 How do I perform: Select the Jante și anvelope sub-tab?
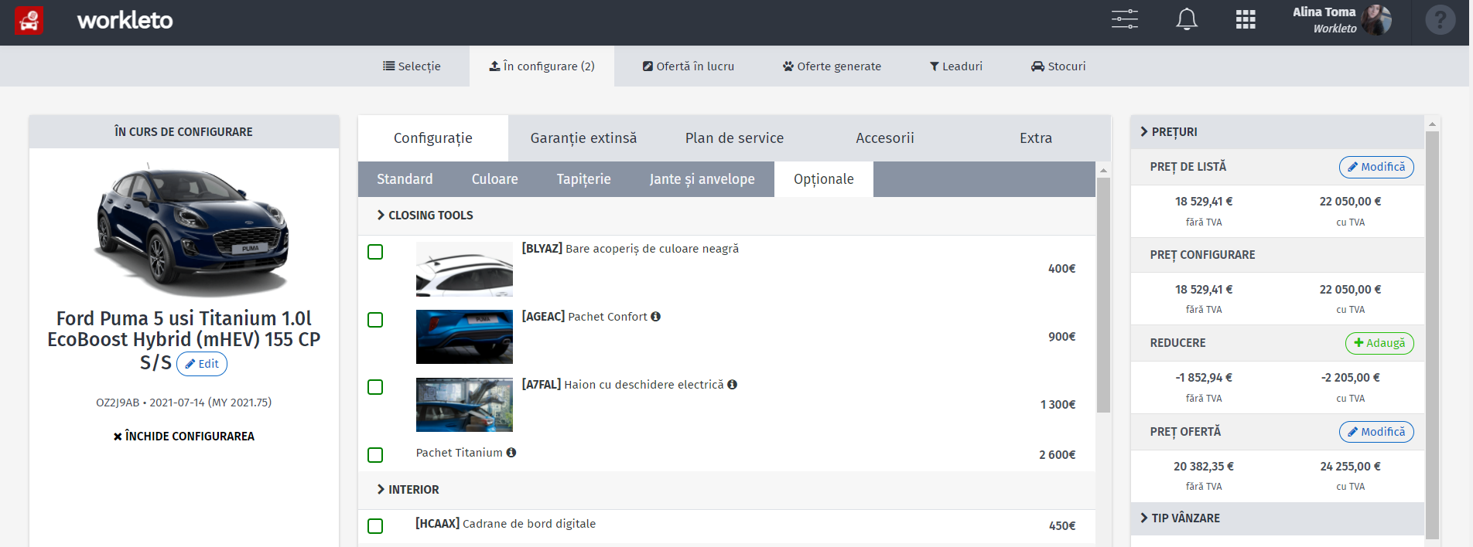[702, 179]
